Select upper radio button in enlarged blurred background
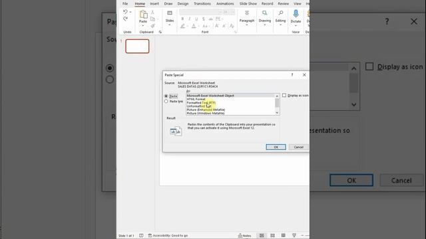Screen dimensions: 426x239 point(110,68)
